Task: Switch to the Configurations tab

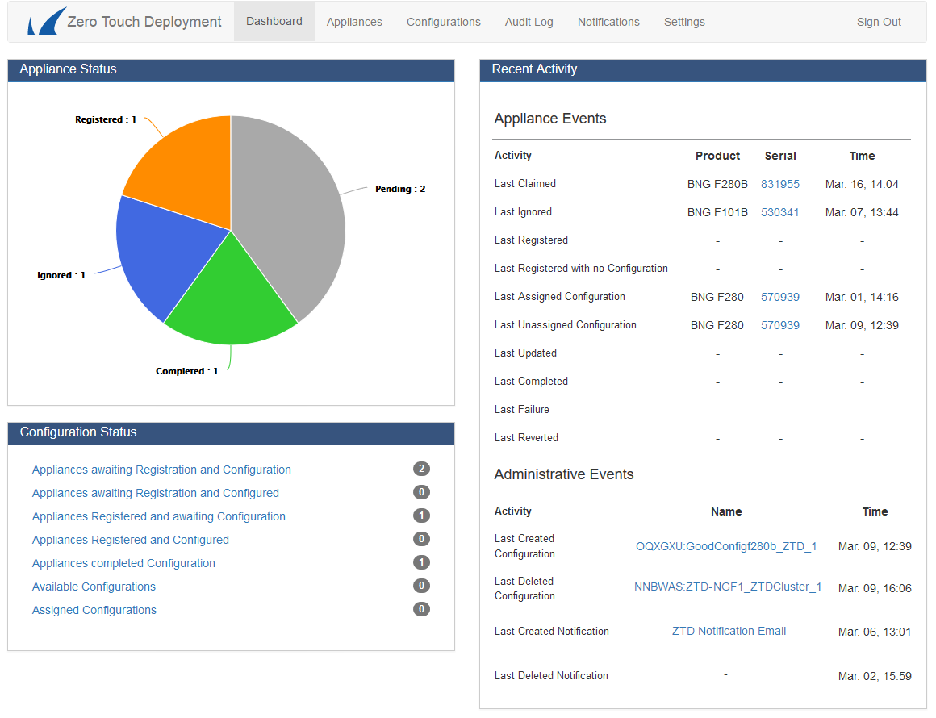Action: (x=443, y=22)
